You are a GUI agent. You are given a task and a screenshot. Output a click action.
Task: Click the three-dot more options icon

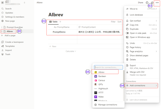click(x=157, y=3)
